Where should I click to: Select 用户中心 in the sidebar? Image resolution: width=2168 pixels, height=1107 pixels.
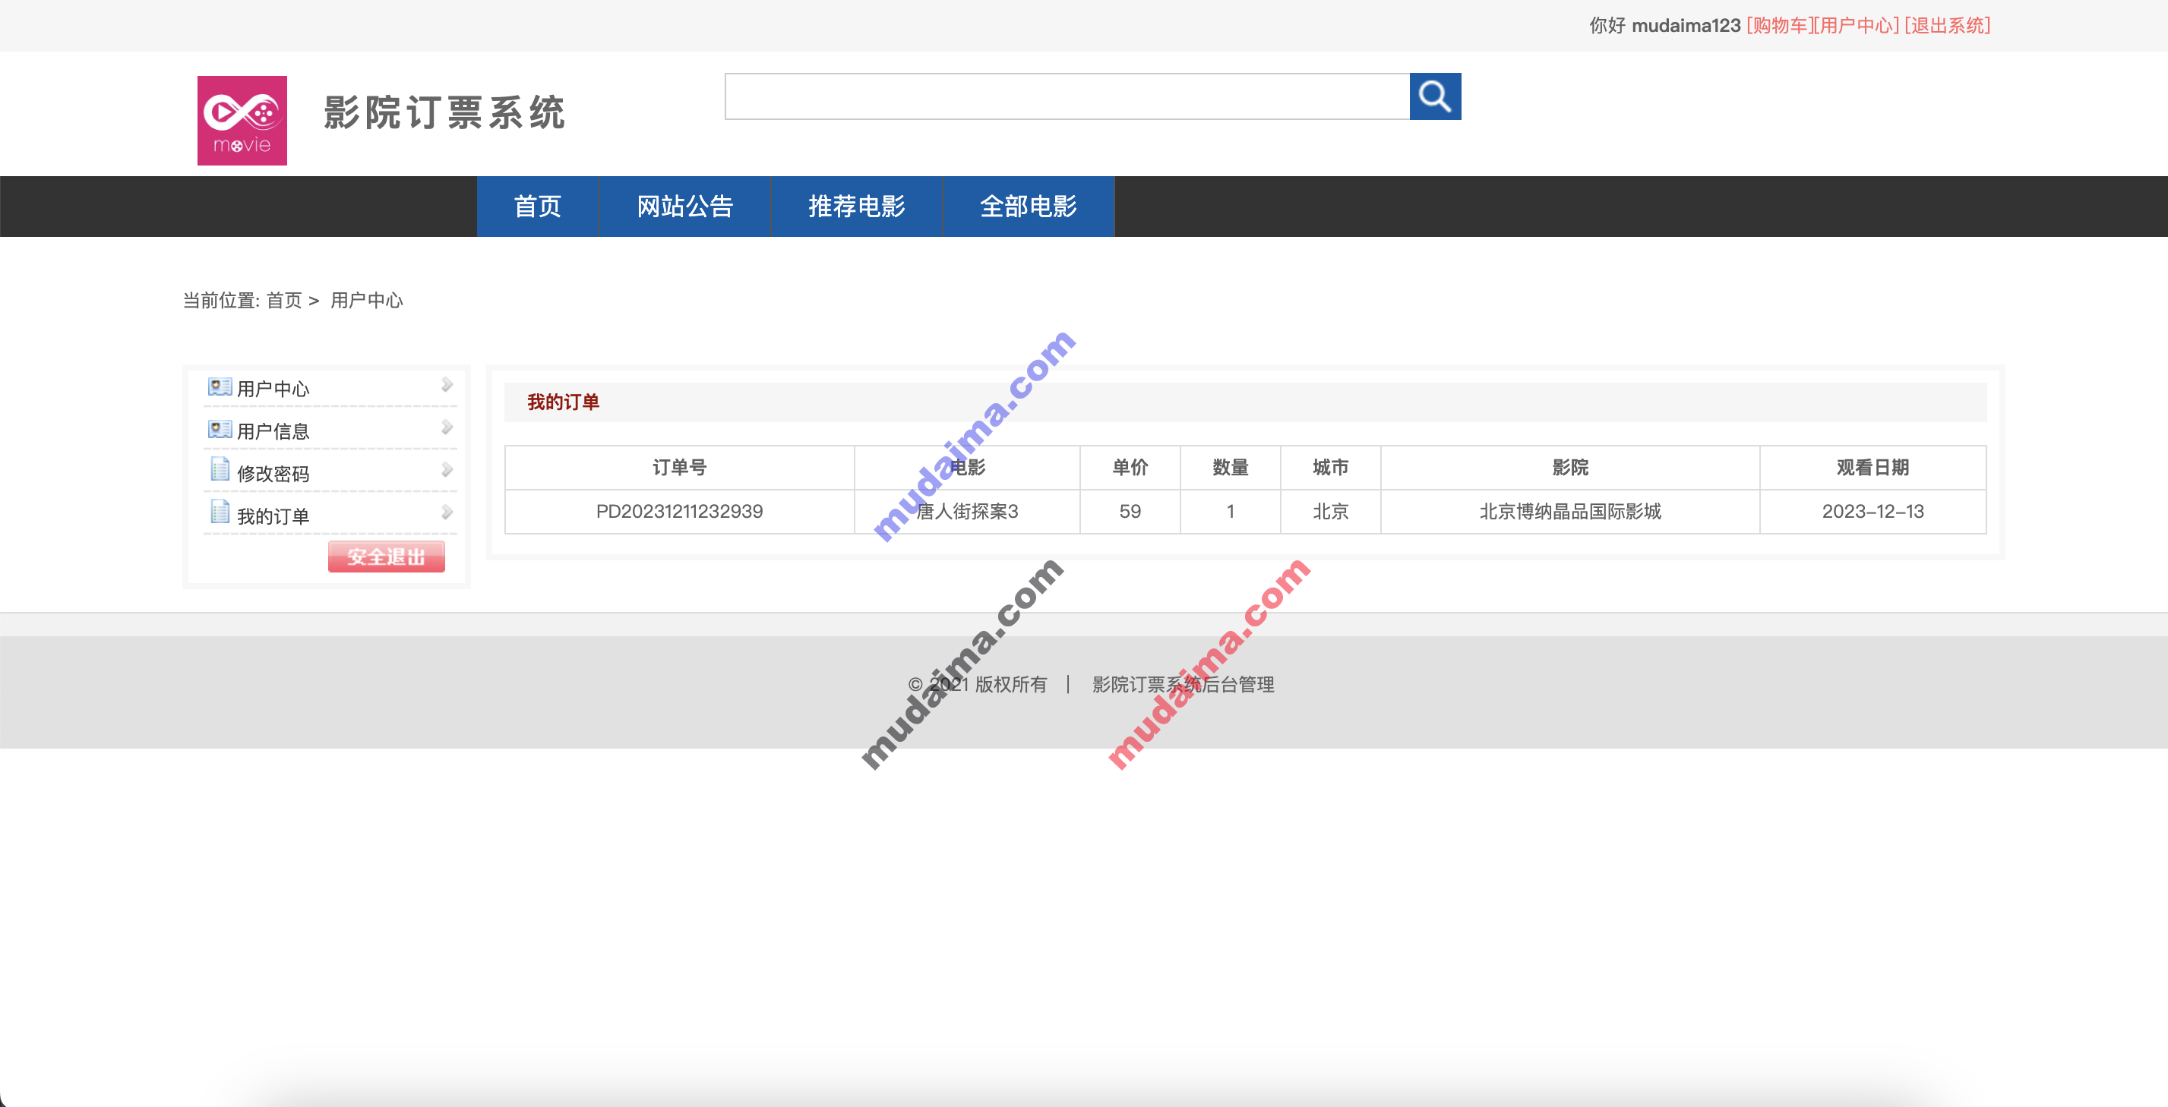273,389
